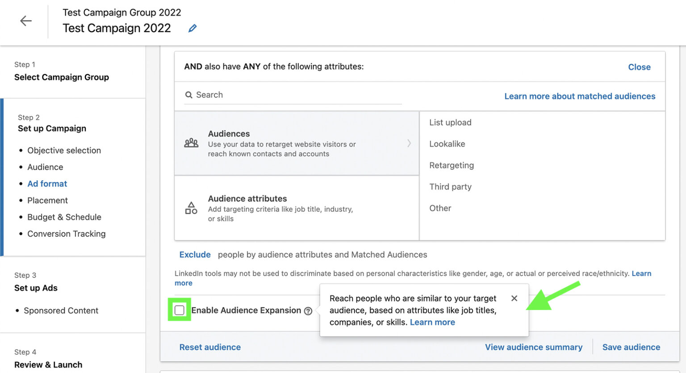
Task: Click the Audience Expansion help question icon
Action: pos(308,311)
